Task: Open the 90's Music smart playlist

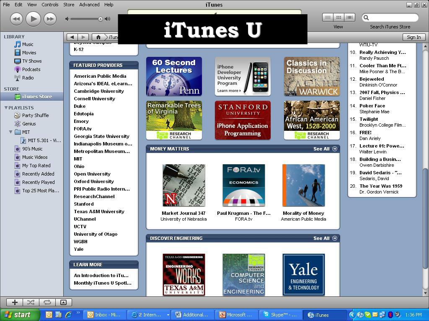Action: (x=32, y=149)
